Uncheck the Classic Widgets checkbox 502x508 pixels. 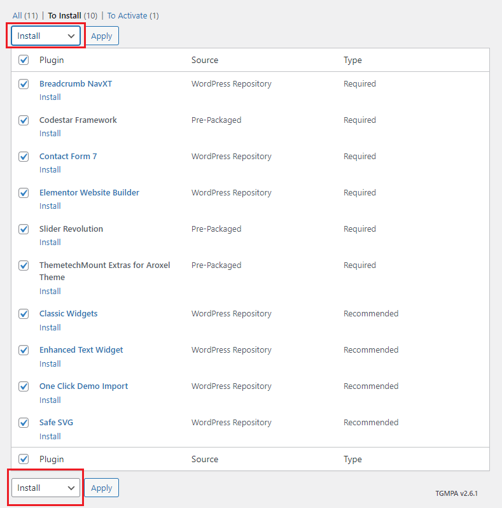click(24, 314)
